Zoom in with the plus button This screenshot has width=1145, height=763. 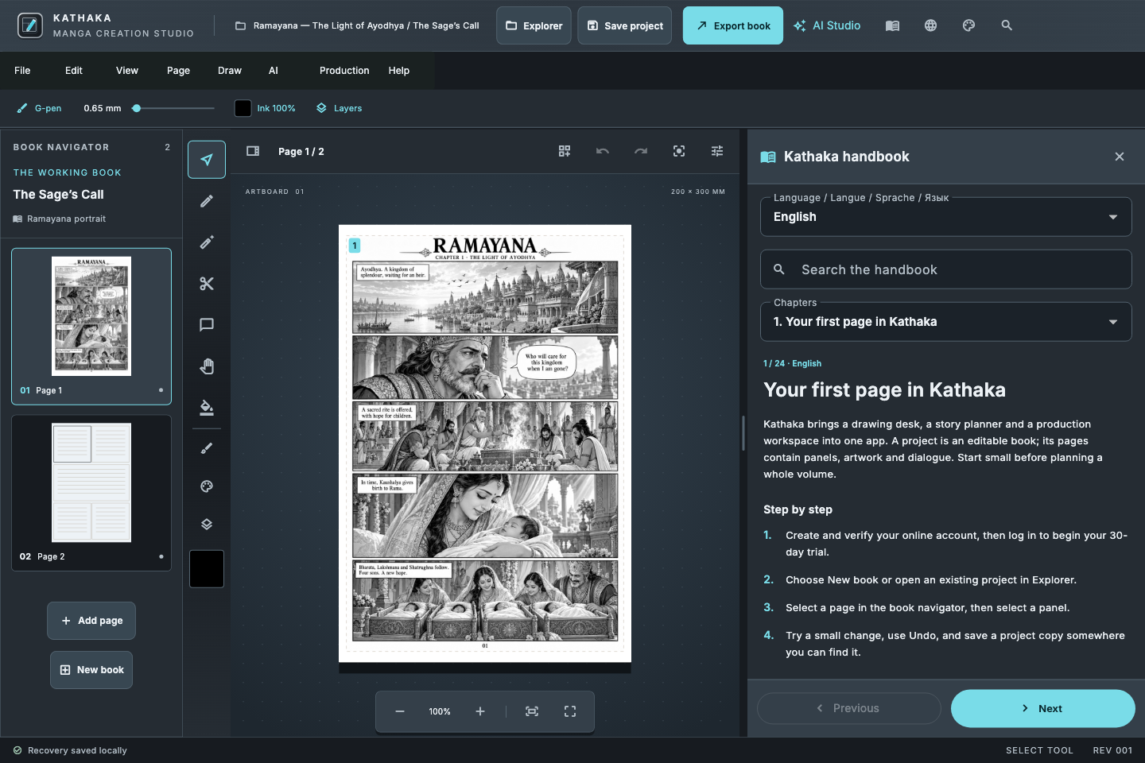(480, 711)
